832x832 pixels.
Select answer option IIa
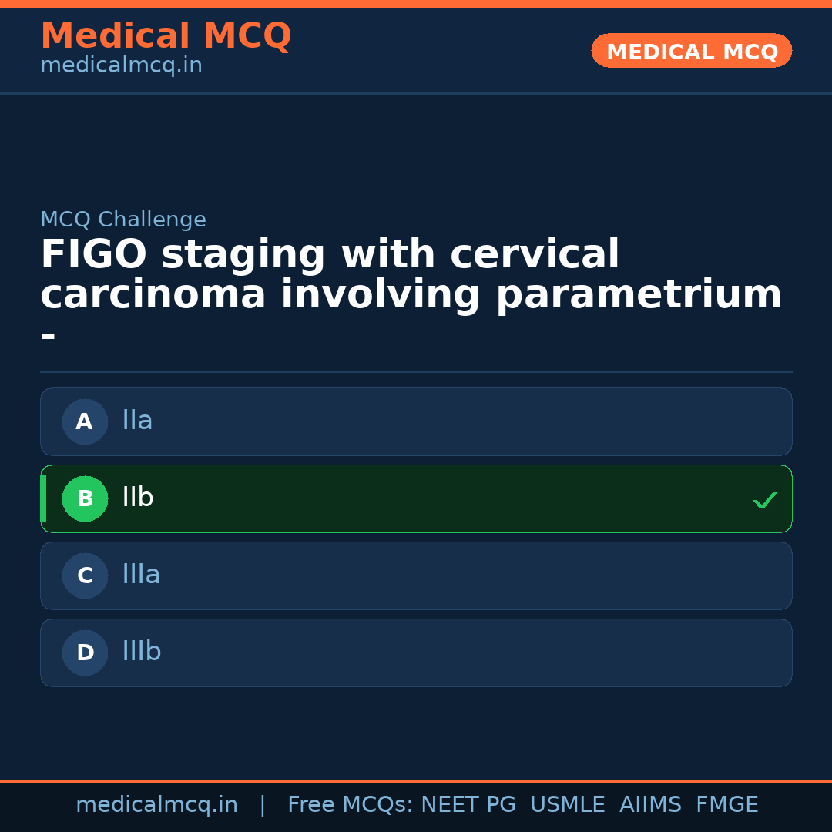(416, 421)
